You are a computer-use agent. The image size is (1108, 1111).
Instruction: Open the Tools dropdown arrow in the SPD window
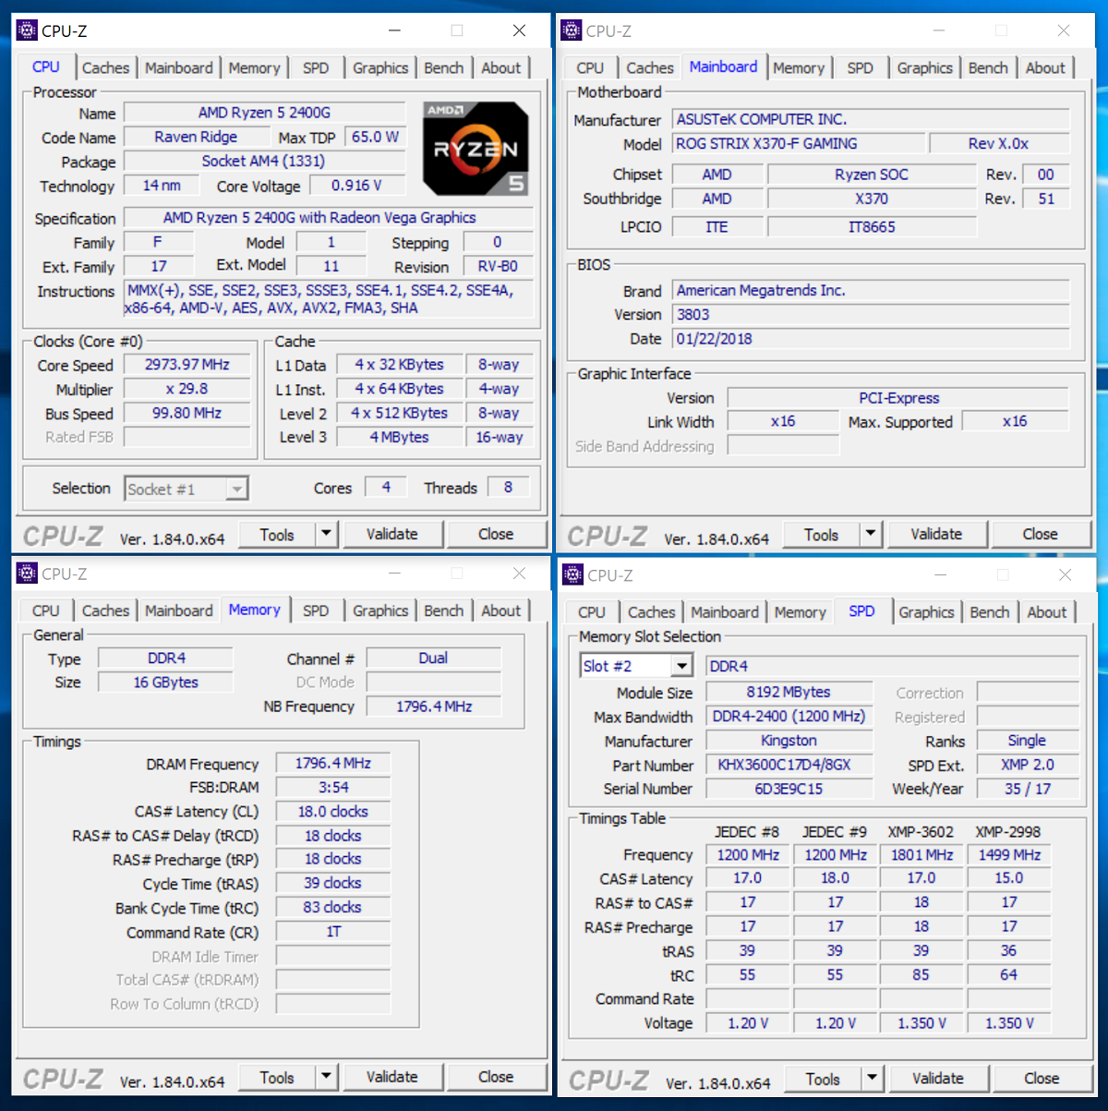[x=871, y=1078]
